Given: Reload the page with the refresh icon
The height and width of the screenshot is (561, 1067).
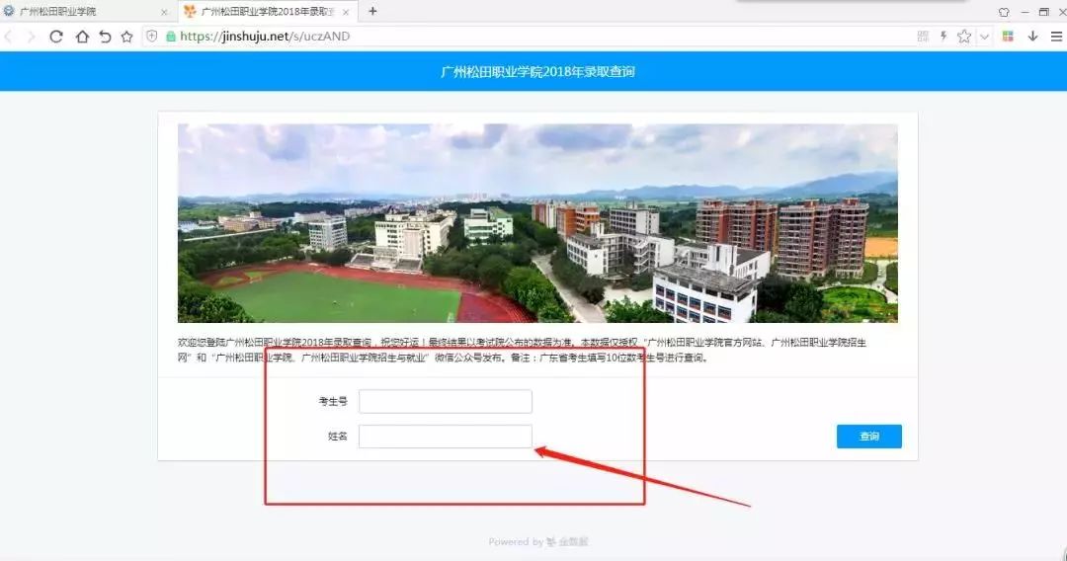Looking at the screenshot, I should click(56, 37).
